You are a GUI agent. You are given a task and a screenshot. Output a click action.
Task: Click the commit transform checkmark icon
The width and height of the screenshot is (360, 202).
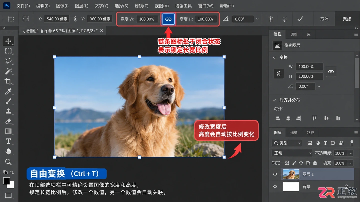(x=300, y=19)
